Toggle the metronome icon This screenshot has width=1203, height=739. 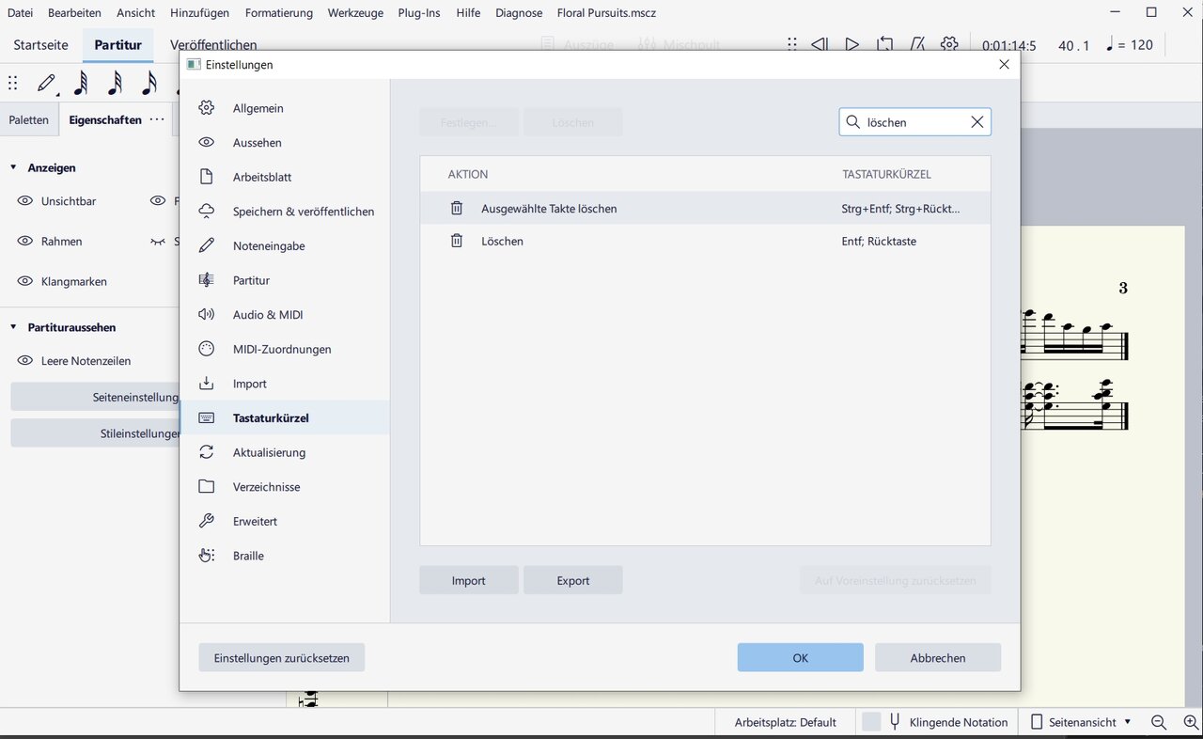[x=917, y=44]
